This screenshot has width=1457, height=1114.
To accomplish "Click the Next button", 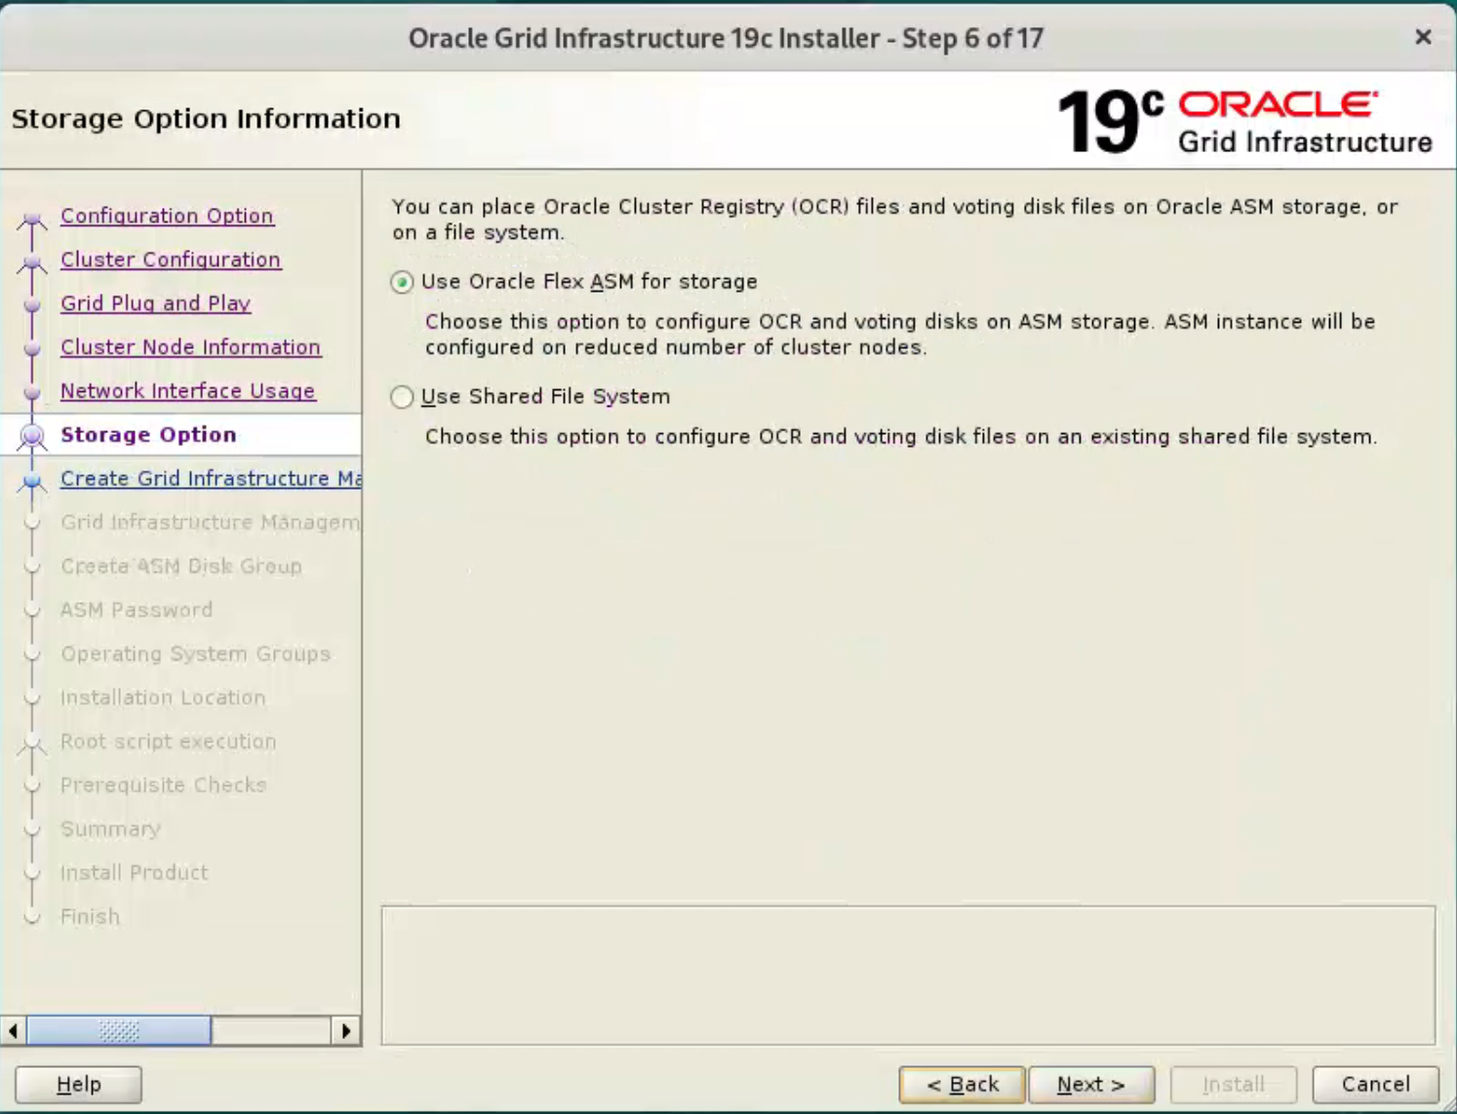I will [x=1090, y=1084].
